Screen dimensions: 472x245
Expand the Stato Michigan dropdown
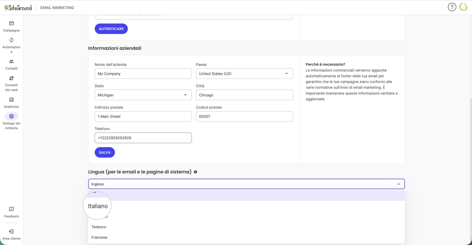pyautogui.click(x=143, y=95)
